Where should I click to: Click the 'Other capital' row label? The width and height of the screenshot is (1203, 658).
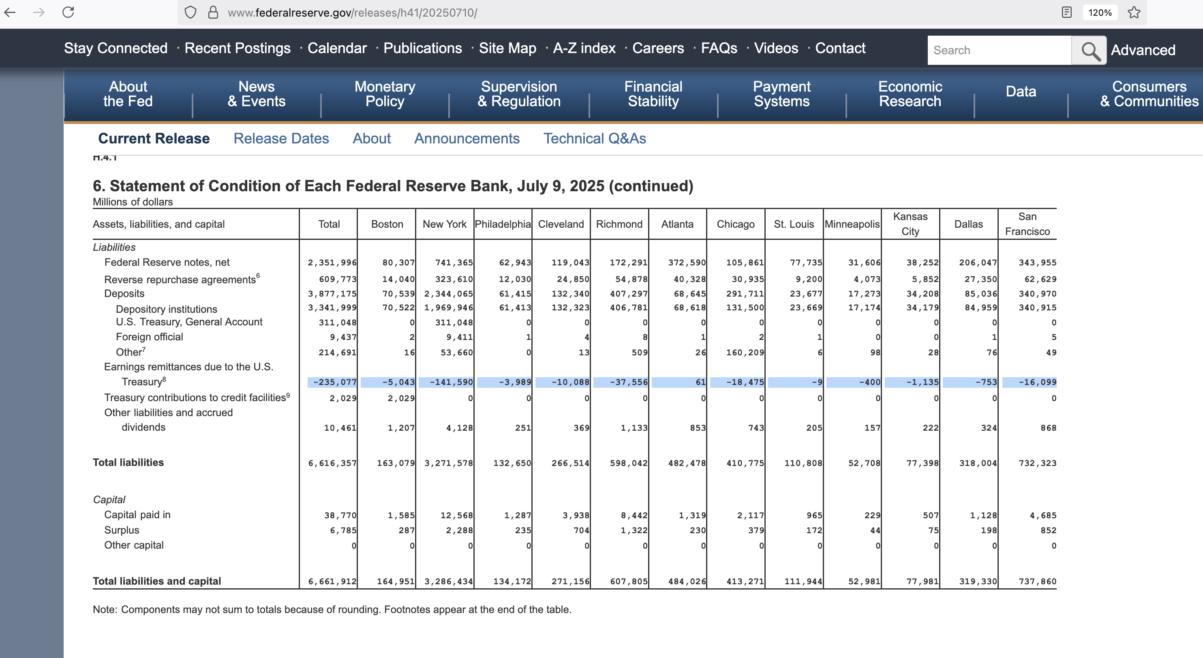[x=134, y=545]
